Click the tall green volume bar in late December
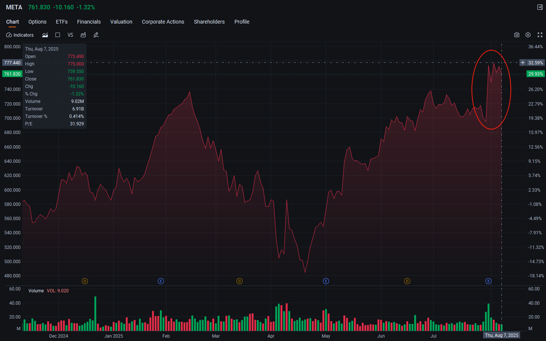 pyautogui.click(x=95, y=314)
